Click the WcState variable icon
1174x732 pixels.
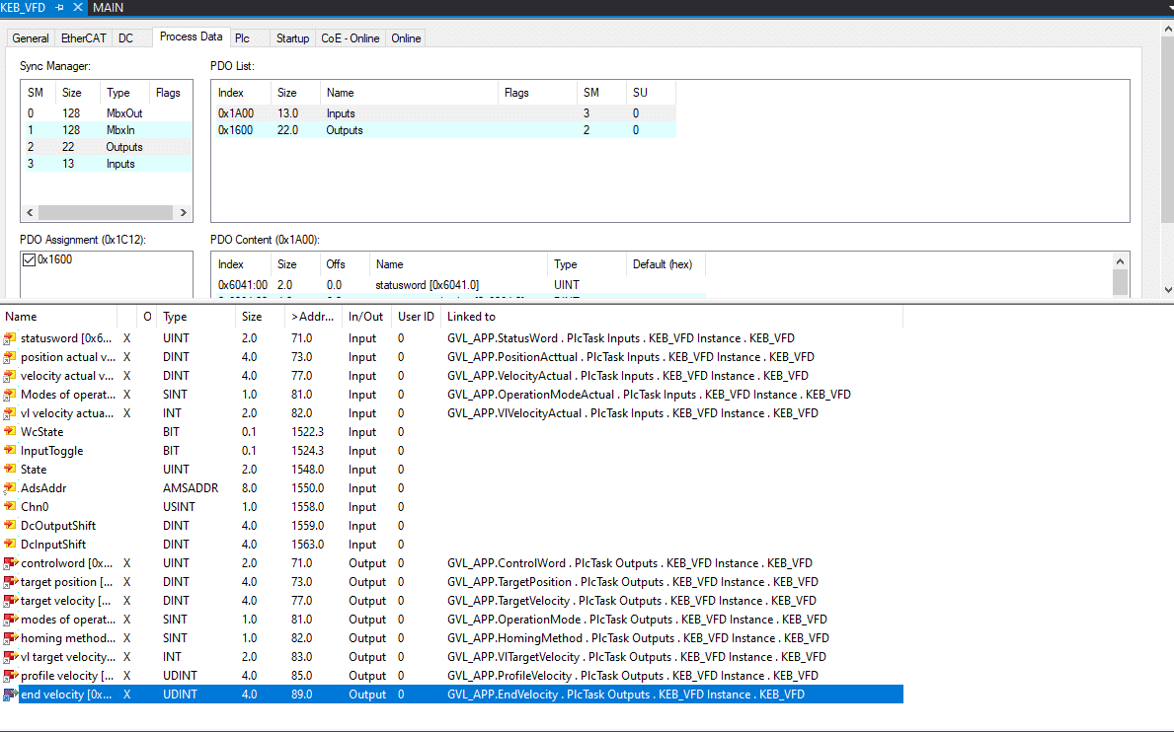[10, 432]
